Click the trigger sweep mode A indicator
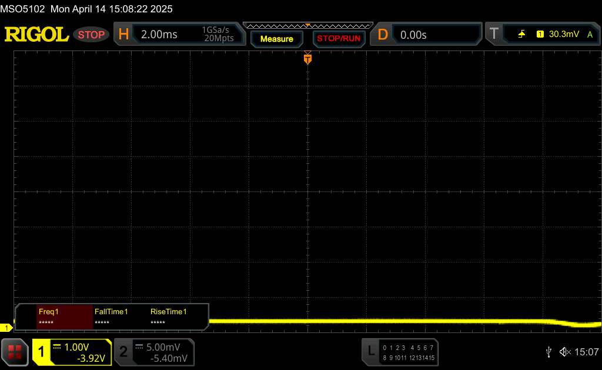Screen dimensions: 602x370 tap(590, 35)
